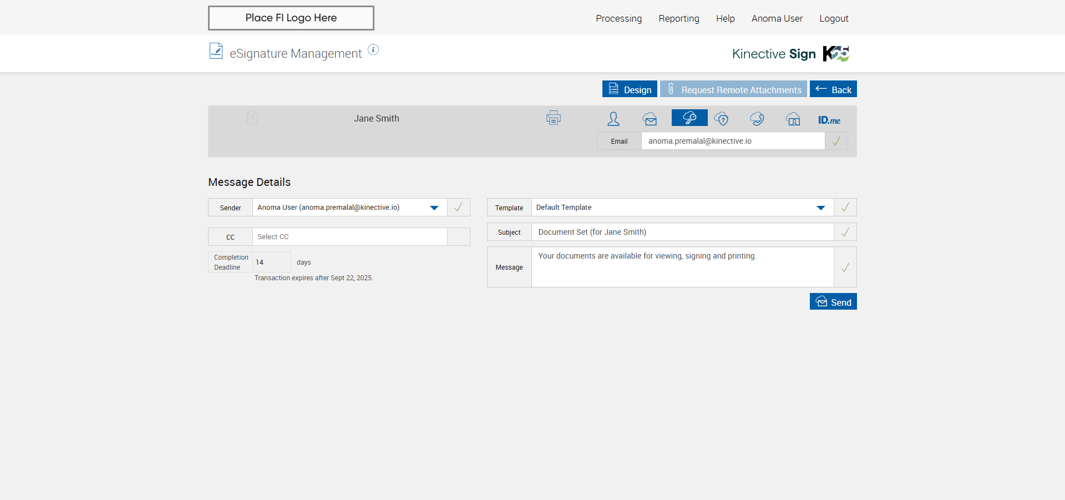Open the Processing menu
The height and width of the screenshot is (500, 1065).
click(618, 18)
